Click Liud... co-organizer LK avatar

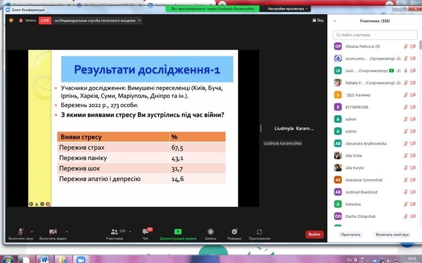338,70
